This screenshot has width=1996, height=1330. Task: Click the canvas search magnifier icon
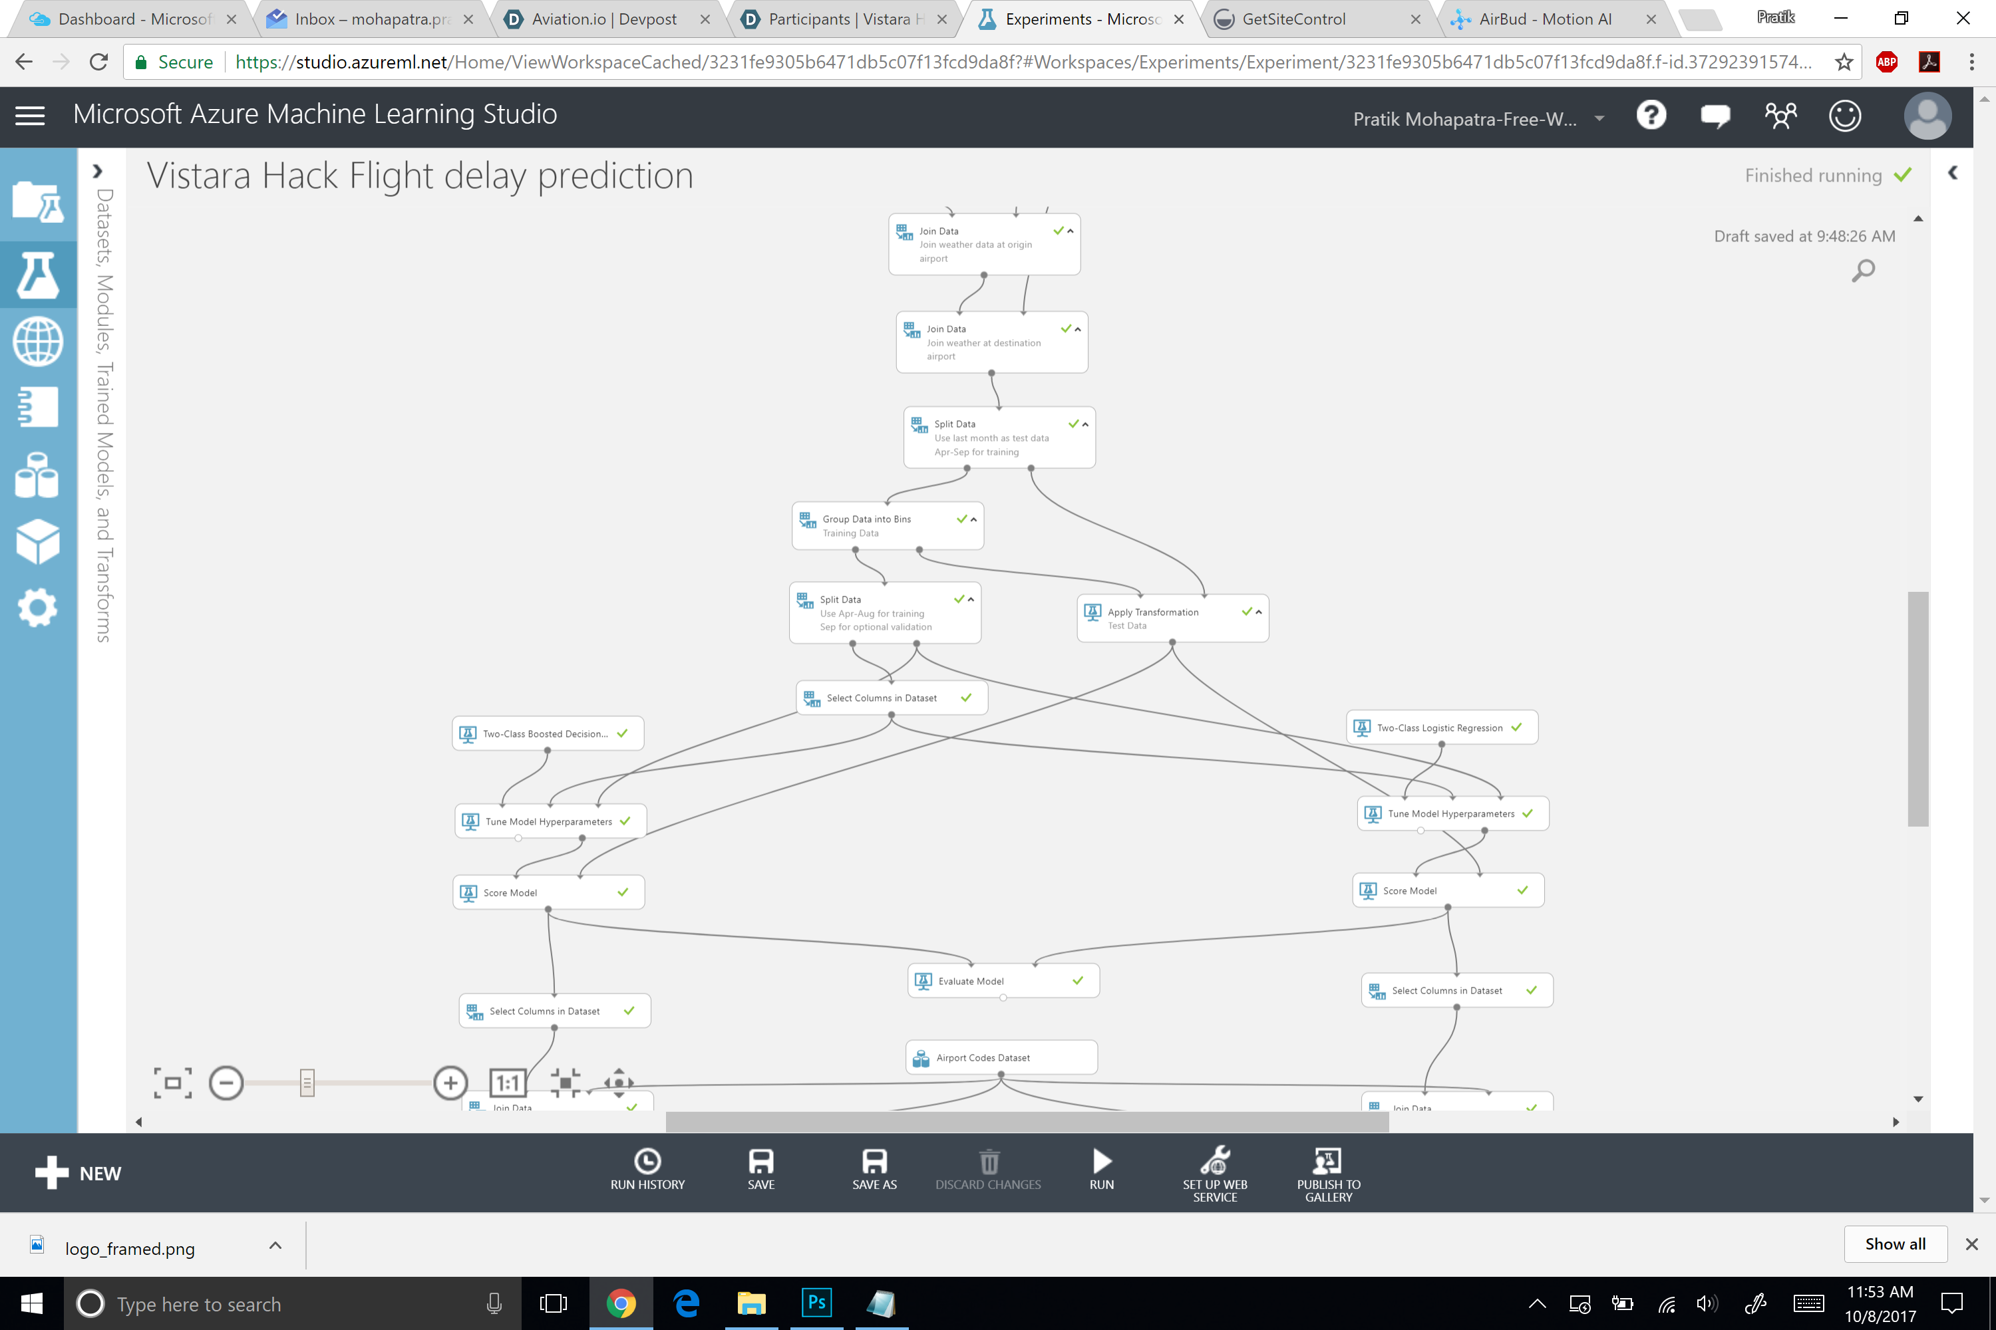click(x=1863, y=271)
